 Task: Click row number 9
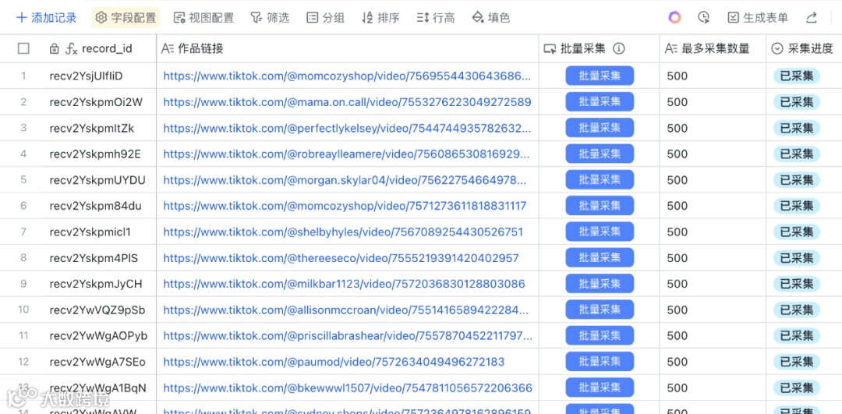coord(23,284)
